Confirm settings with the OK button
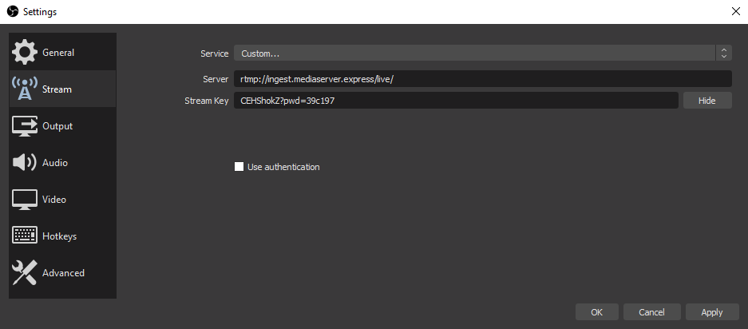The height and width of the screenshot is (329, 748). coord(597,312)
